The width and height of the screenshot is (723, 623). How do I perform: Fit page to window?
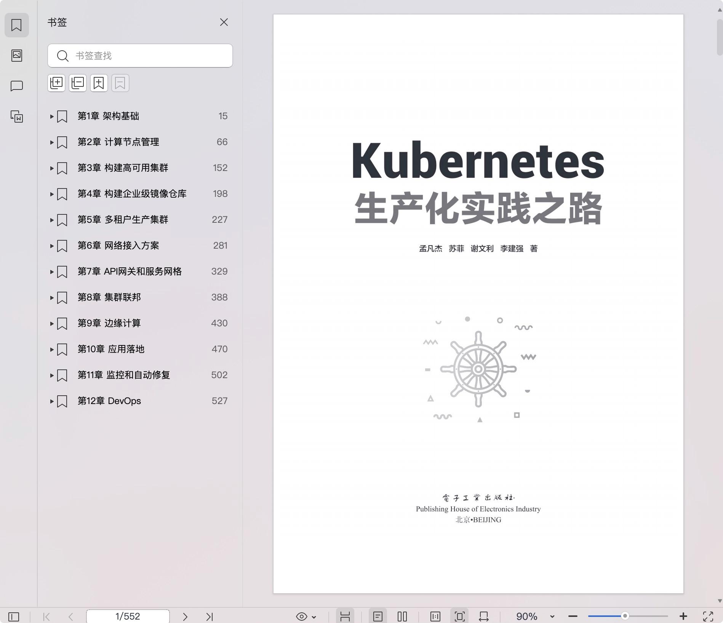460,617
